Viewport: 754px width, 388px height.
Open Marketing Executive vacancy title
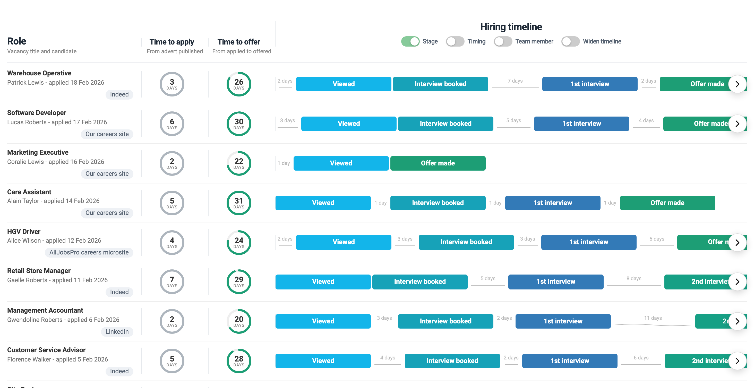coord(38,152)
